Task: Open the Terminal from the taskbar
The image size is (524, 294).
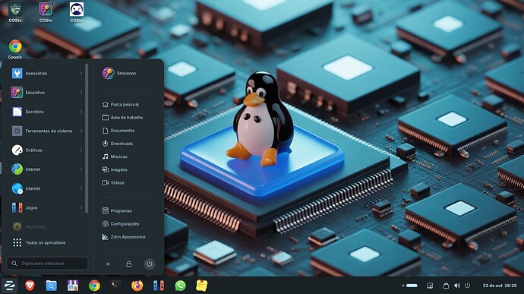Action: coord(115,285)
